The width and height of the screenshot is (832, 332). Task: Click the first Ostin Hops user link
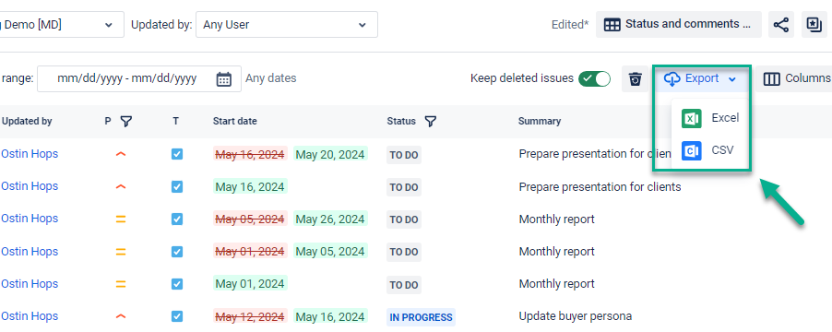[30, 154]
